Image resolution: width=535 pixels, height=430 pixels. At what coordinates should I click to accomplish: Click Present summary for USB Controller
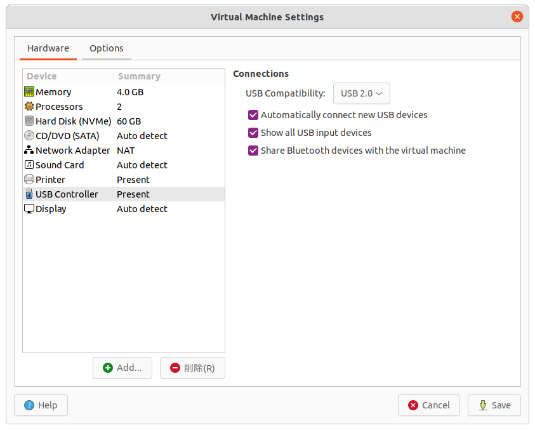click(133, 194)
